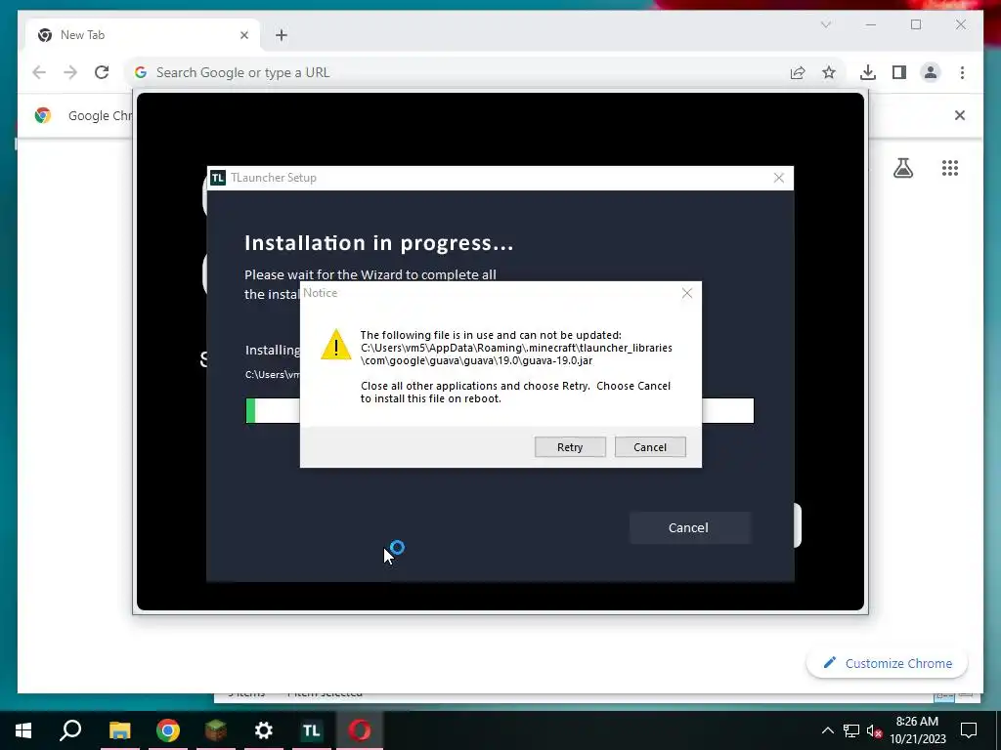Share this page icon in address bar
This screenshot has height=750, width=1001.
click(x=798, y=72)
